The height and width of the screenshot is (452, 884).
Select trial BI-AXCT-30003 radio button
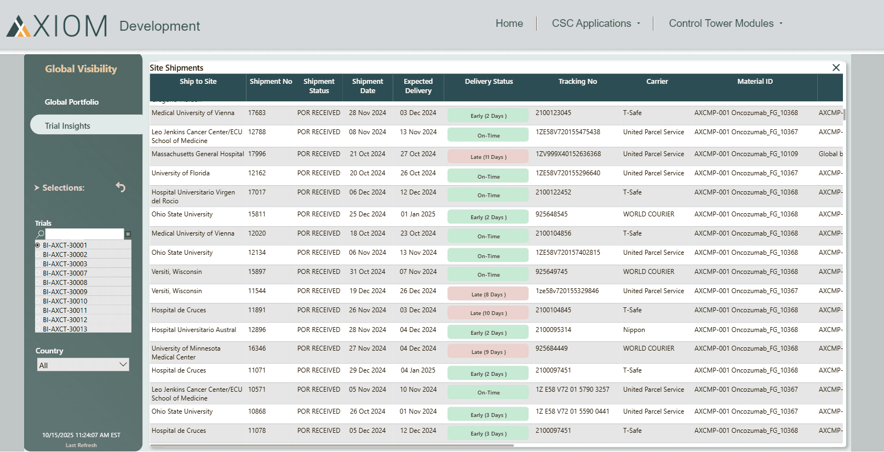(x=38, y=264)
